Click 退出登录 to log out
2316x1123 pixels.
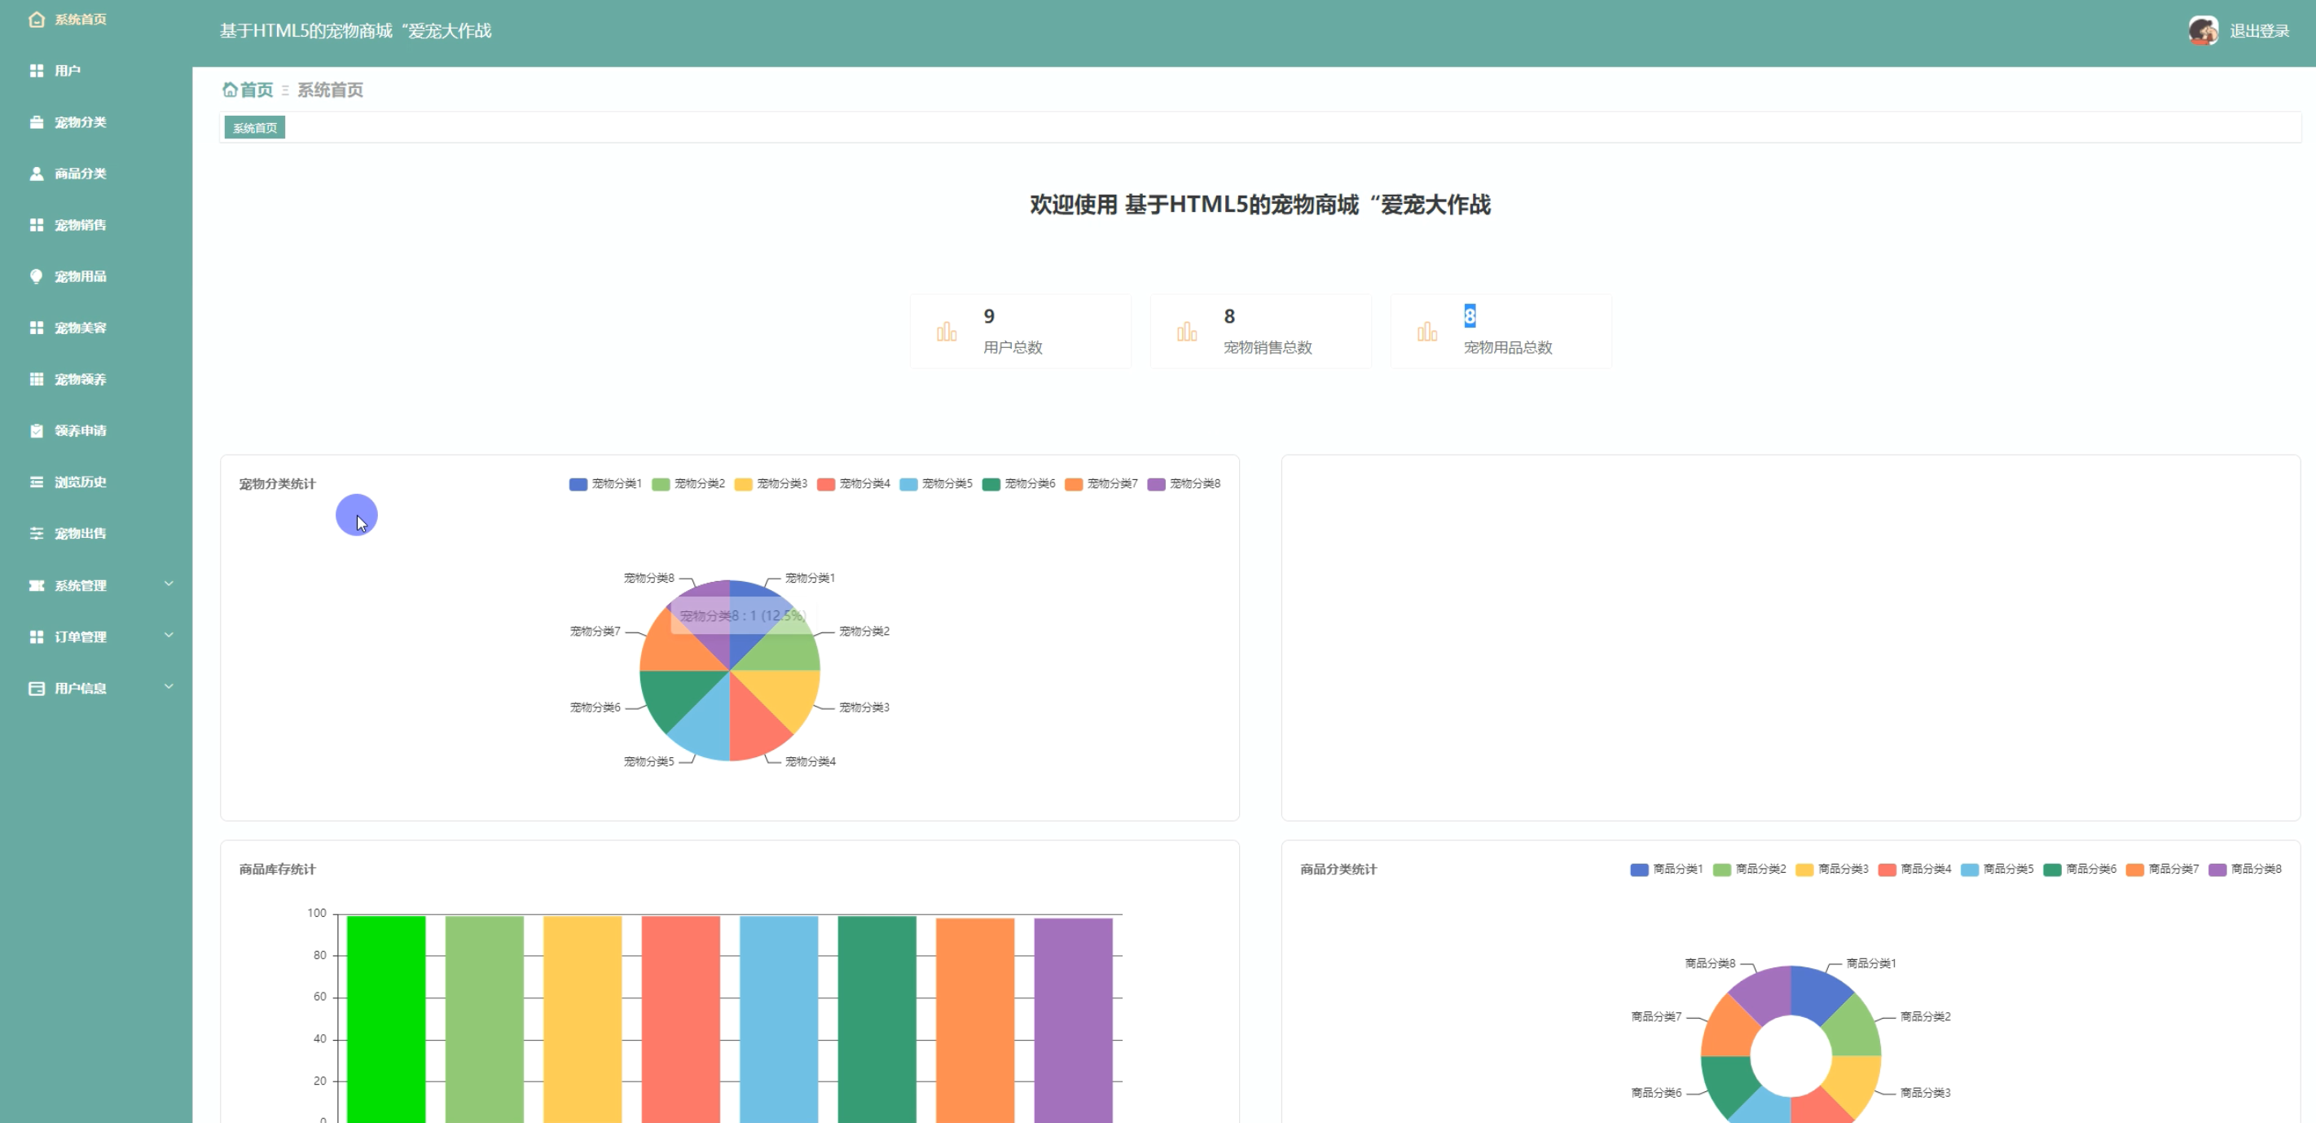(x=2259, y=32)
